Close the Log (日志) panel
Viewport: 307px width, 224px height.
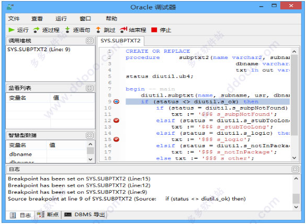click(x=295, y=169)
